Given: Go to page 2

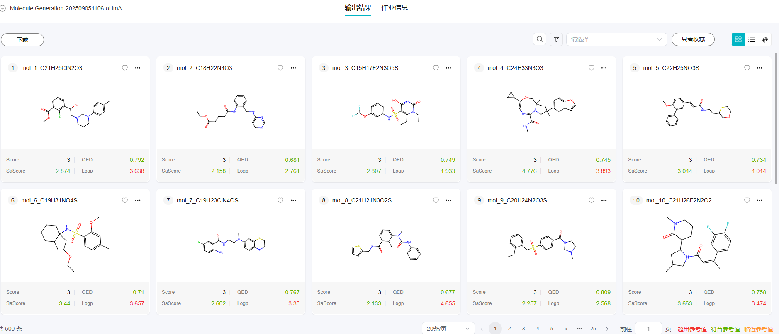Looking at the screenshot, I should 509,329.
